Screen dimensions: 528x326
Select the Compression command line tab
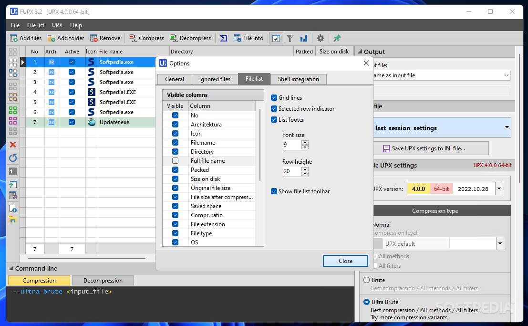pos(39,281)
